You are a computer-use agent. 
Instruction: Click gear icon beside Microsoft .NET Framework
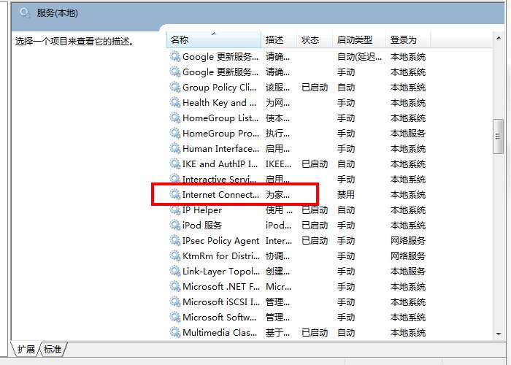[x=175, y=286]
